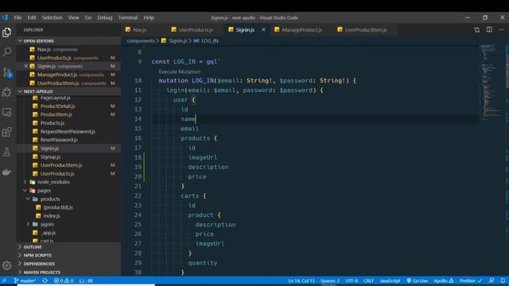
Task: Expand the Outline section
Action: click(x=33, y=247)
